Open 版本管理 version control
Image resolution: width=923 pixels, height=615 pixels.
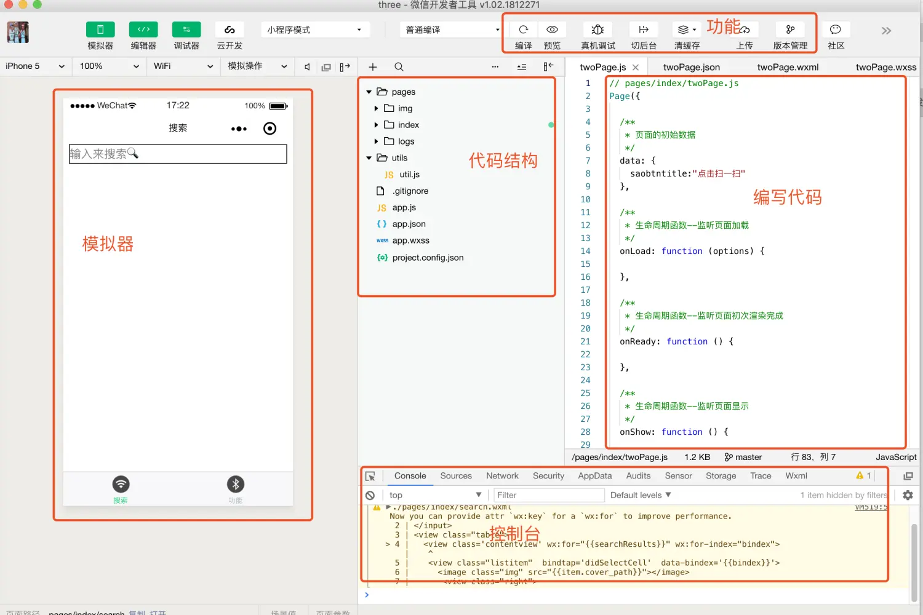click(791, 30)
